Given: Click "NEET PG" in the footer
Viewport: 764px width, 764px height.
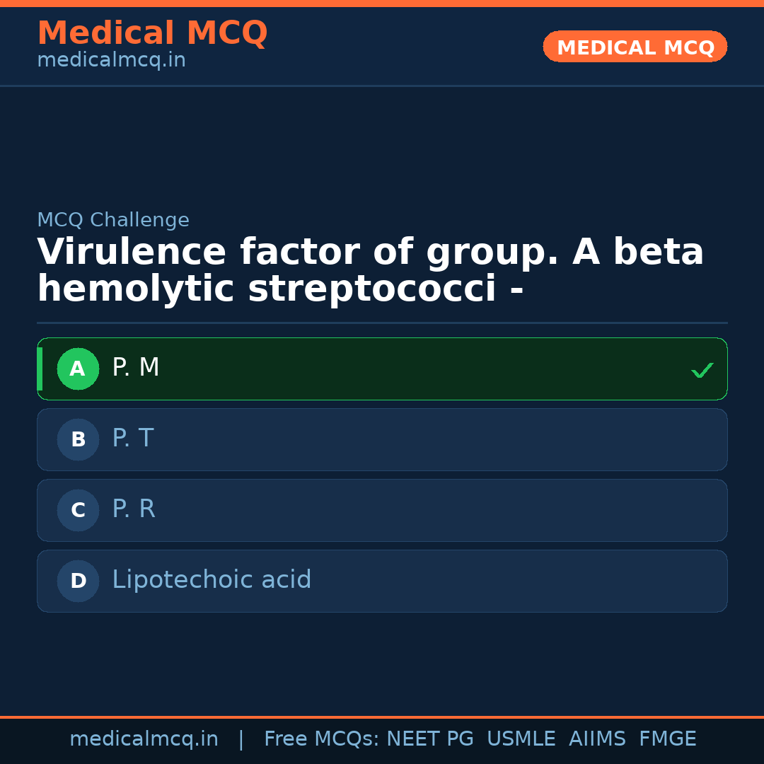Looking at the screenshot, I should tap(430, 739).
